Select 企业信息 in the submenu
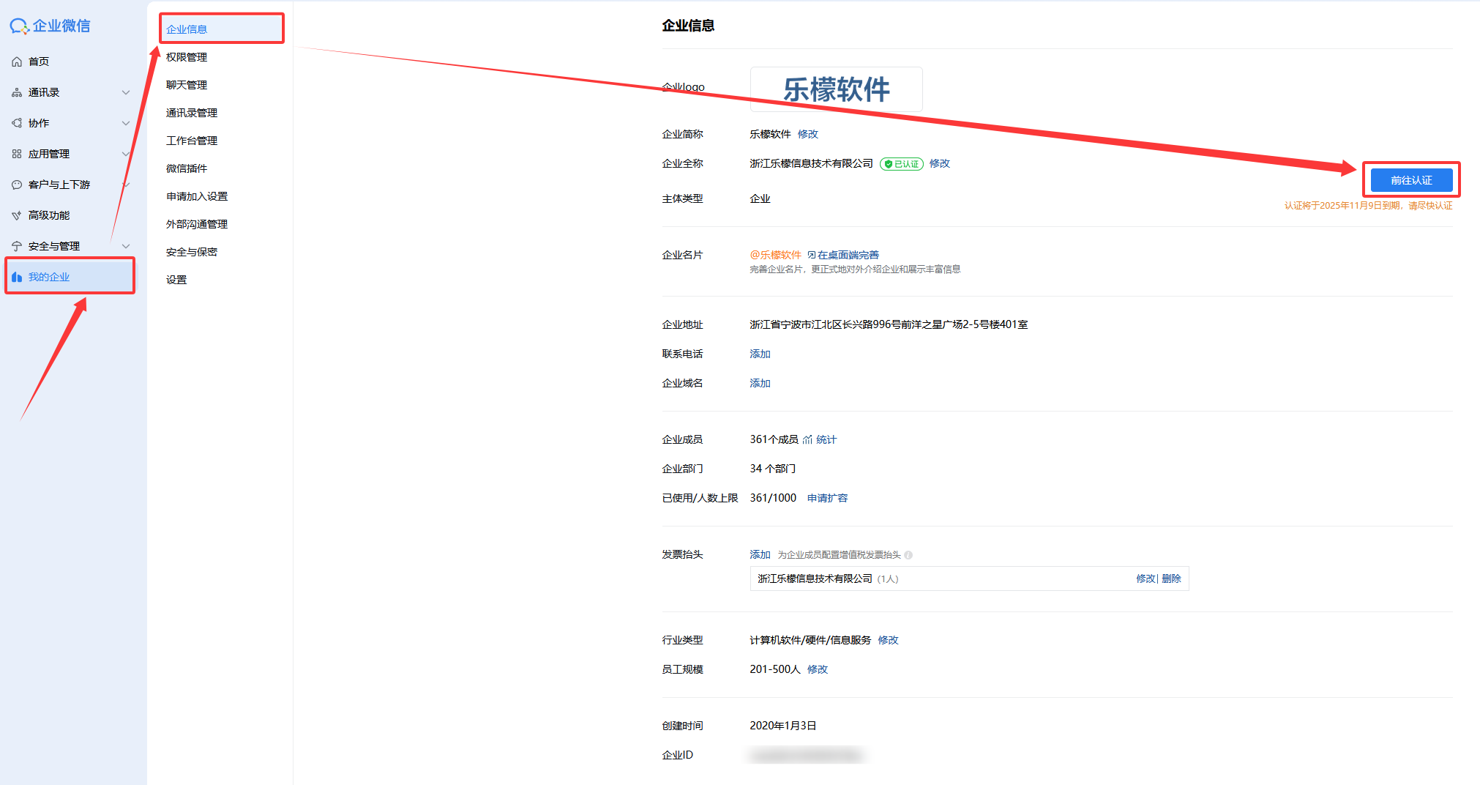This screenshot has height=785, width=1480. (x=221, y=29)
